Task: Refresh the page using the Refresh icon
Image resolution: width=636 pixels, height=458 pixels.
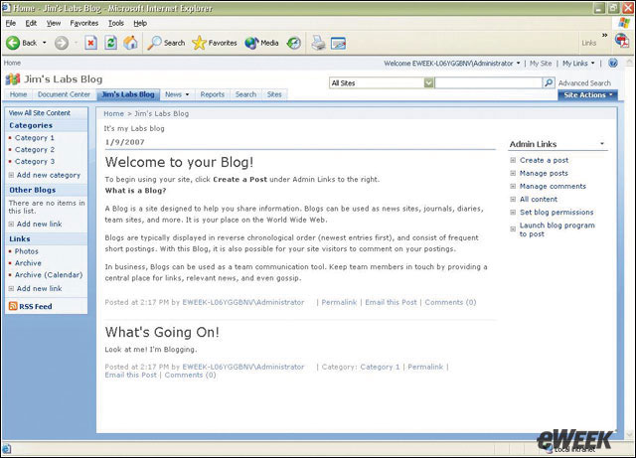Action: [110, 43]
